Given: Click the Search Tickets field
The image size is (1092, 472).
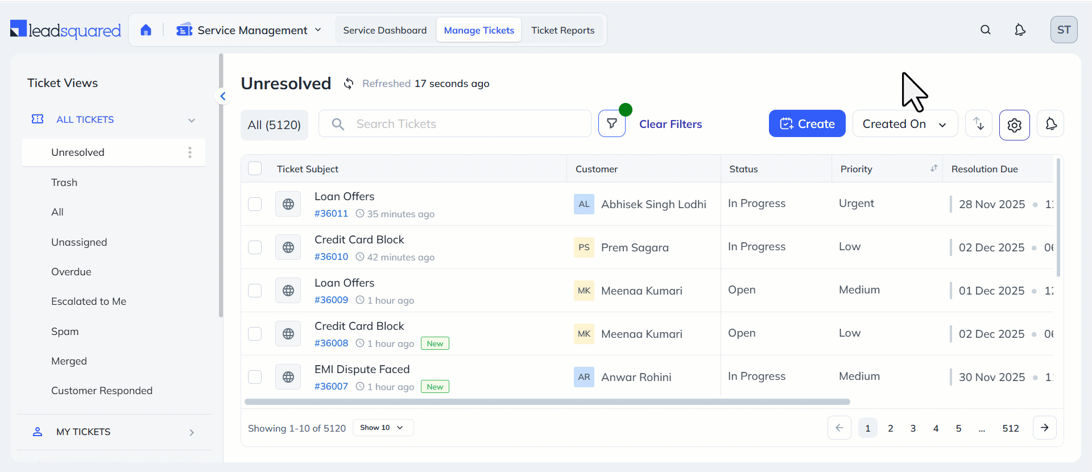Looking at the screenshot, I should 455,123.
